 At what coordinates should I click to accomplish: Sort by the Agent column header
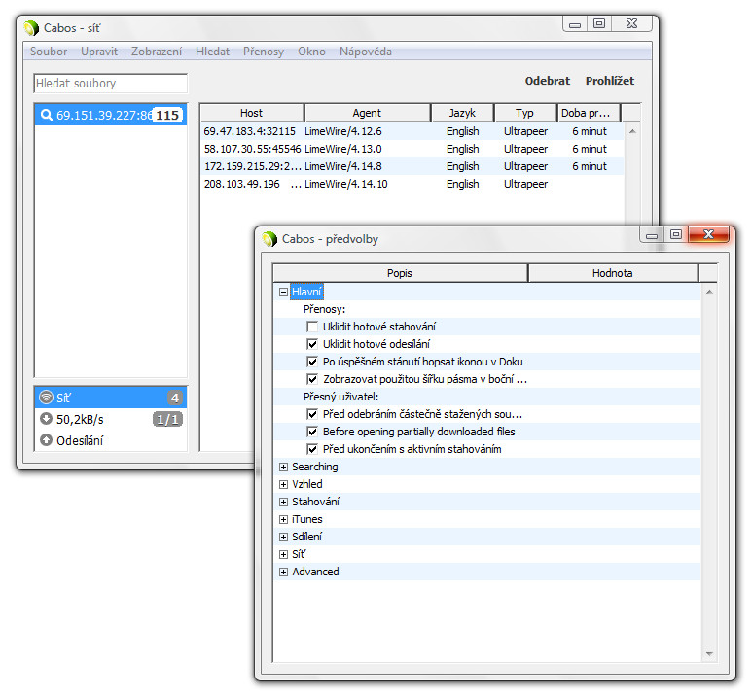coord(368,113)
